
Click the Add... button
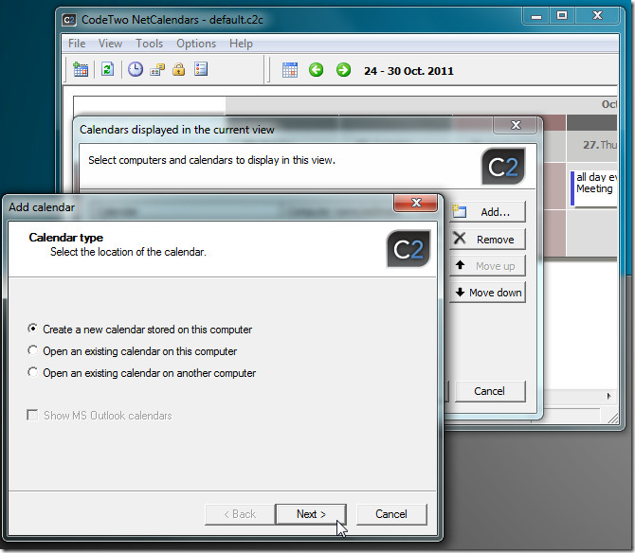click(487, 212)
